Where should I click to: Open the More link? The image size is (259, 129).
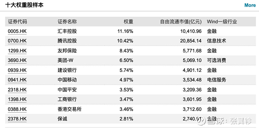point(250,5)
